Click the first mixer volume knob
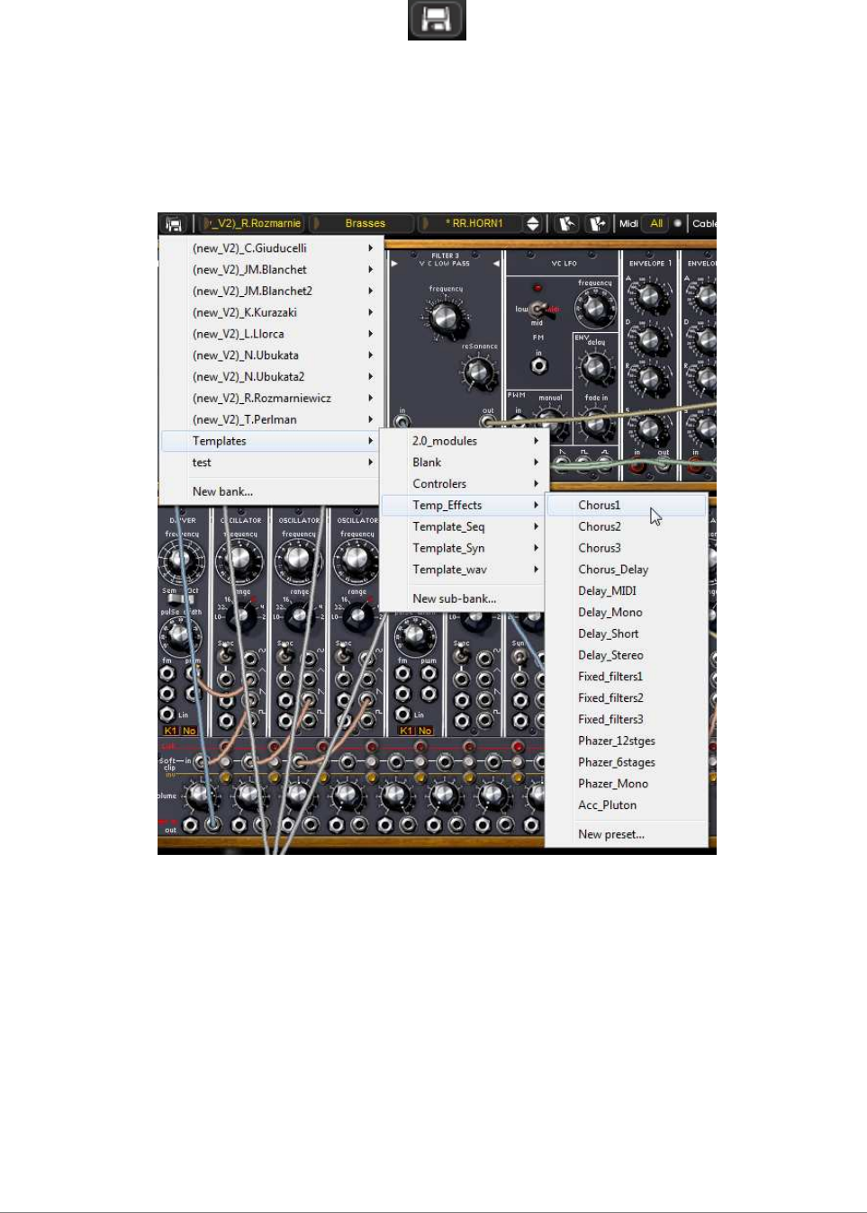Image resolution: width=867 pixels, height=1213 pixels. point(200,795)
